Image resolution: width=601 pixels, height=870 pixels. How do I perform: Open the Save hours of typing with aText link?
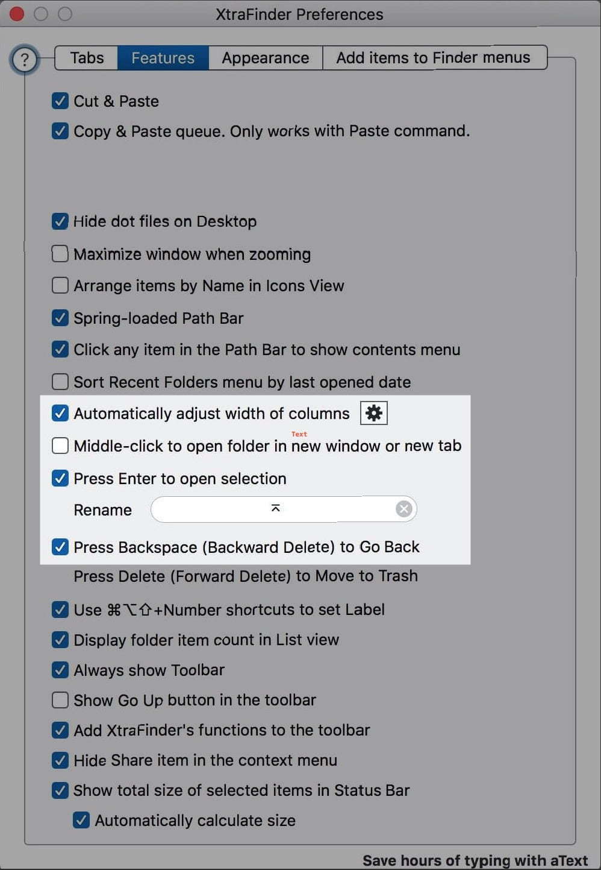pyautogui.click(x=475, y=860)
